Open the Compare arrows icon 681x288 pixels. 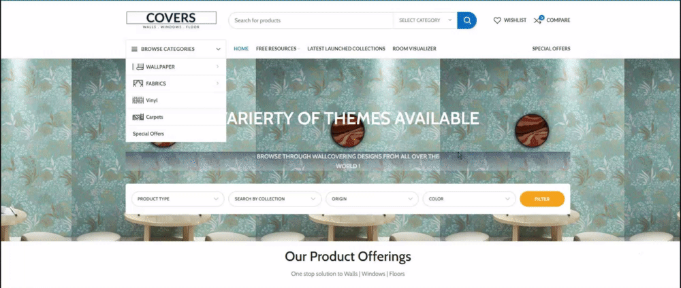(x=538, y=20)
